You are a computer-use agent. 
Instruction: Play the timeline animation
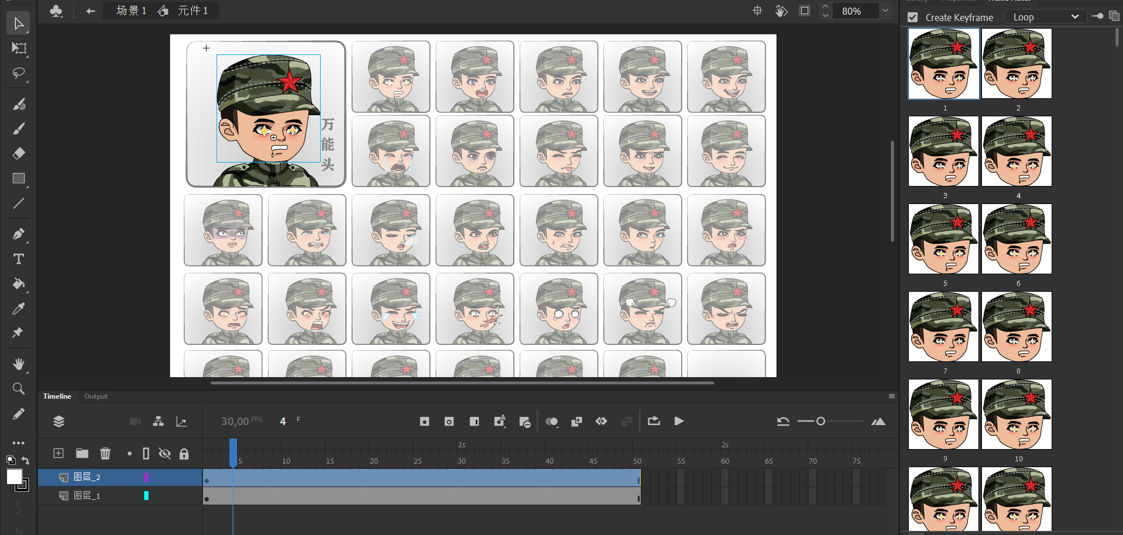click(x=679, y=421)
